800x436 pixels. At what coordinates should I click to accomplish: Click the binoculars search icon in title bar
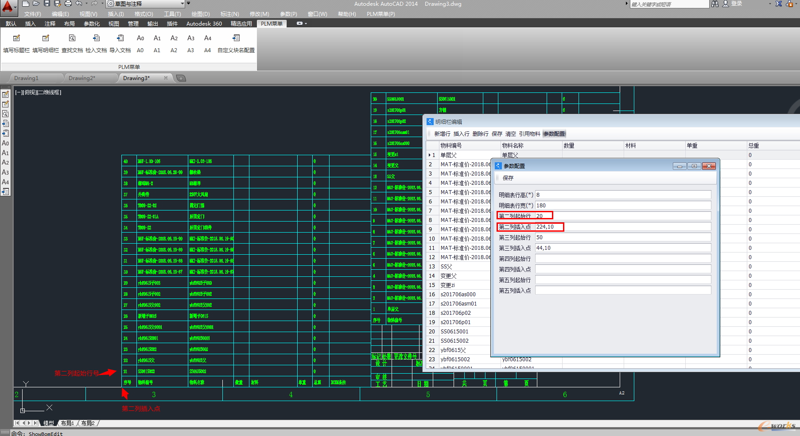(715, 4)
